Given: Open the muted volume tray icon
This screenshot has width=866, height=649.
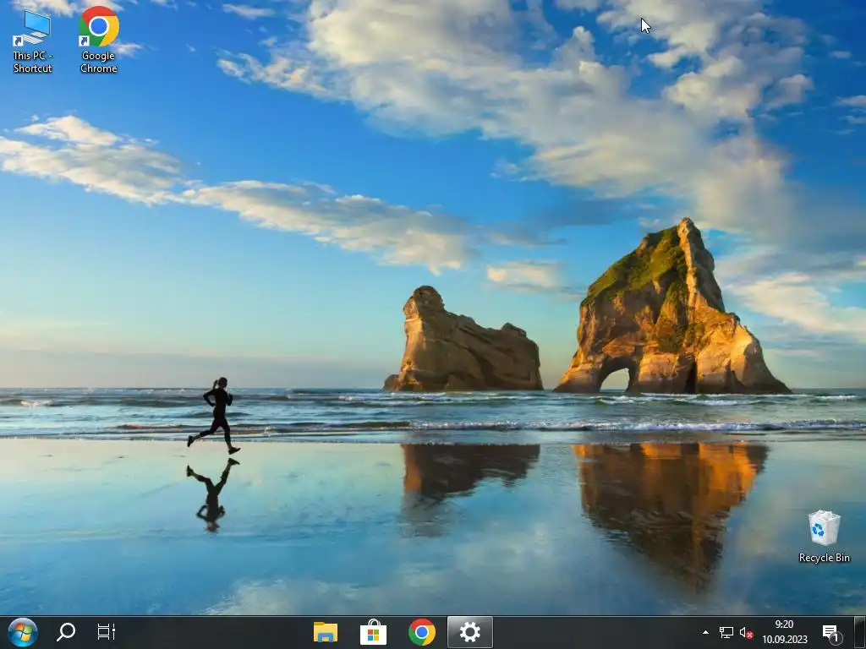Looking at the screenshot, I should click(x=746, y=632).
